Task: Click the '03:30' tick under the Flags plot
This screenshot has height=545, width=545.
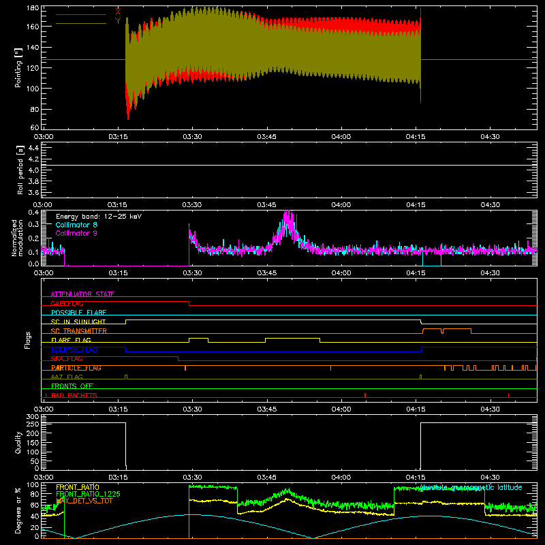Action: tap(192, 409)
